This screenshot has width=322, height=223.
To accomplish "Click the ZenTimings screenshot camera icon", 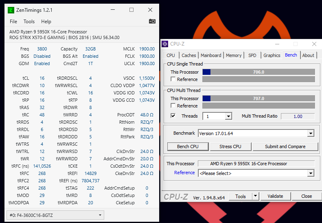I will click(x=152, y=21).
